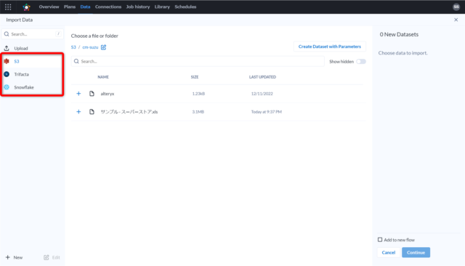Open the SS user avatar menu
This screenshot has width=465, height=266.
coord(456,7)
